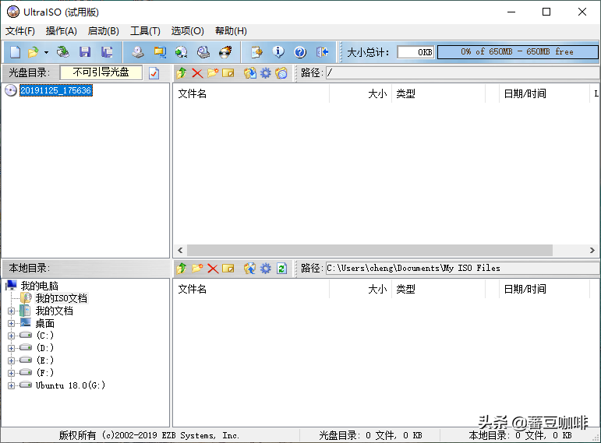Screen dimensions: 601x443
Task: Open the 工具(T) menu
Action: coord(145,31)
